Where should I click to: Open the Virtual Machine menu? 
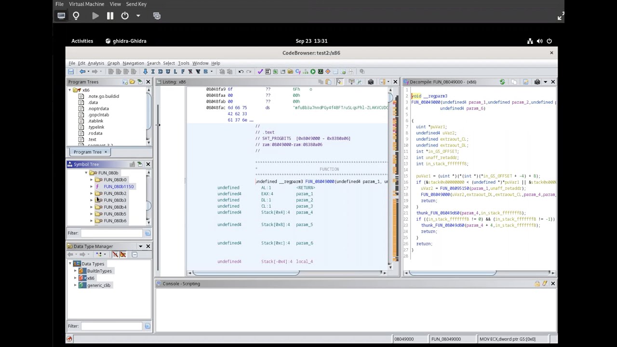click(86, 4)
